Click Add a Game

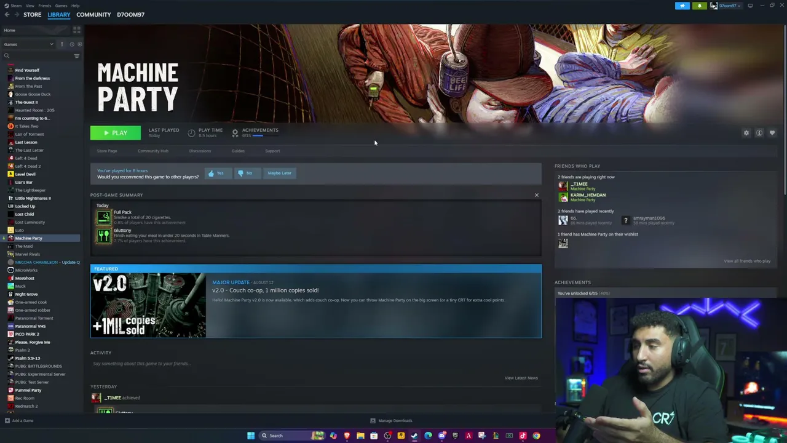[19, 421]
